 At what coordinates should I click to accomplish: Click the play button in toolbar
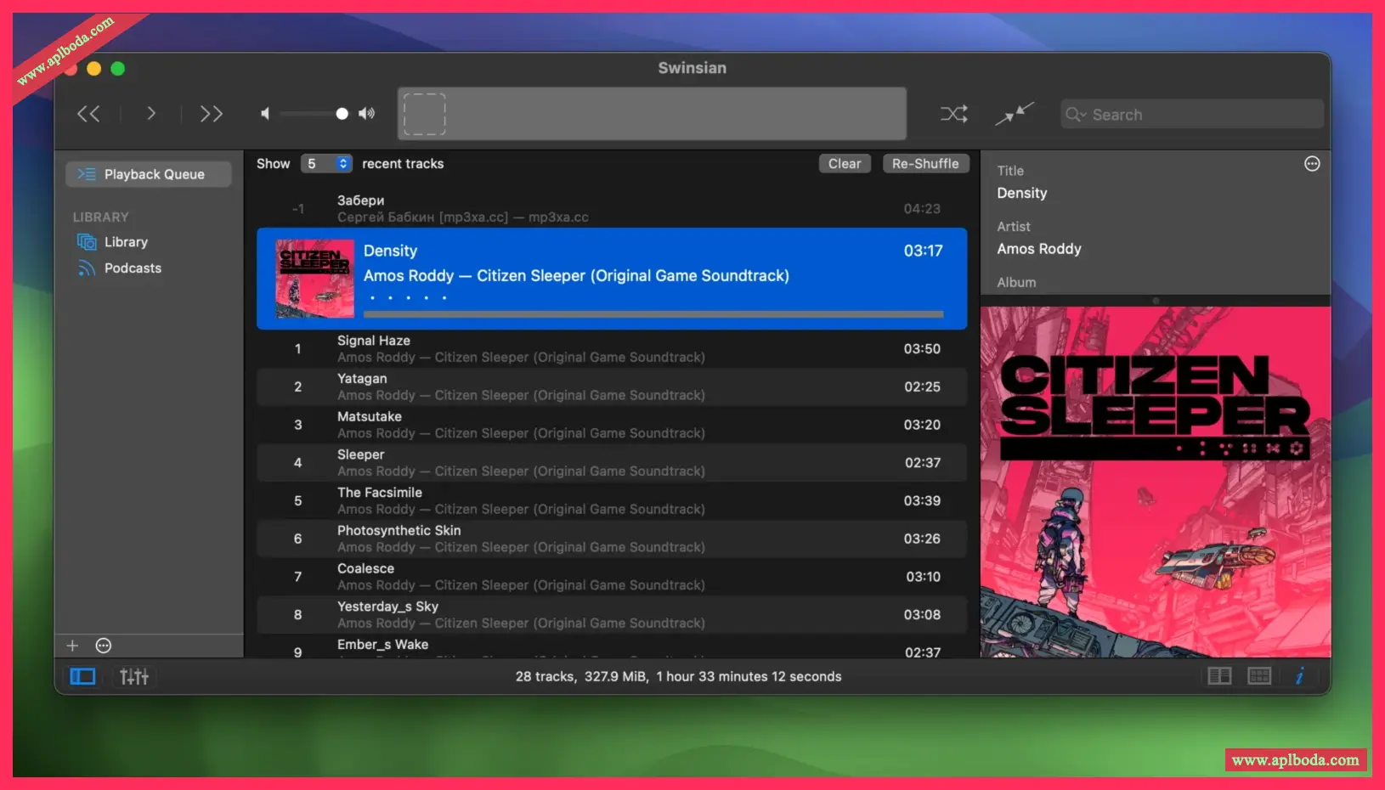pyautogui.click(x=151, y=114)
